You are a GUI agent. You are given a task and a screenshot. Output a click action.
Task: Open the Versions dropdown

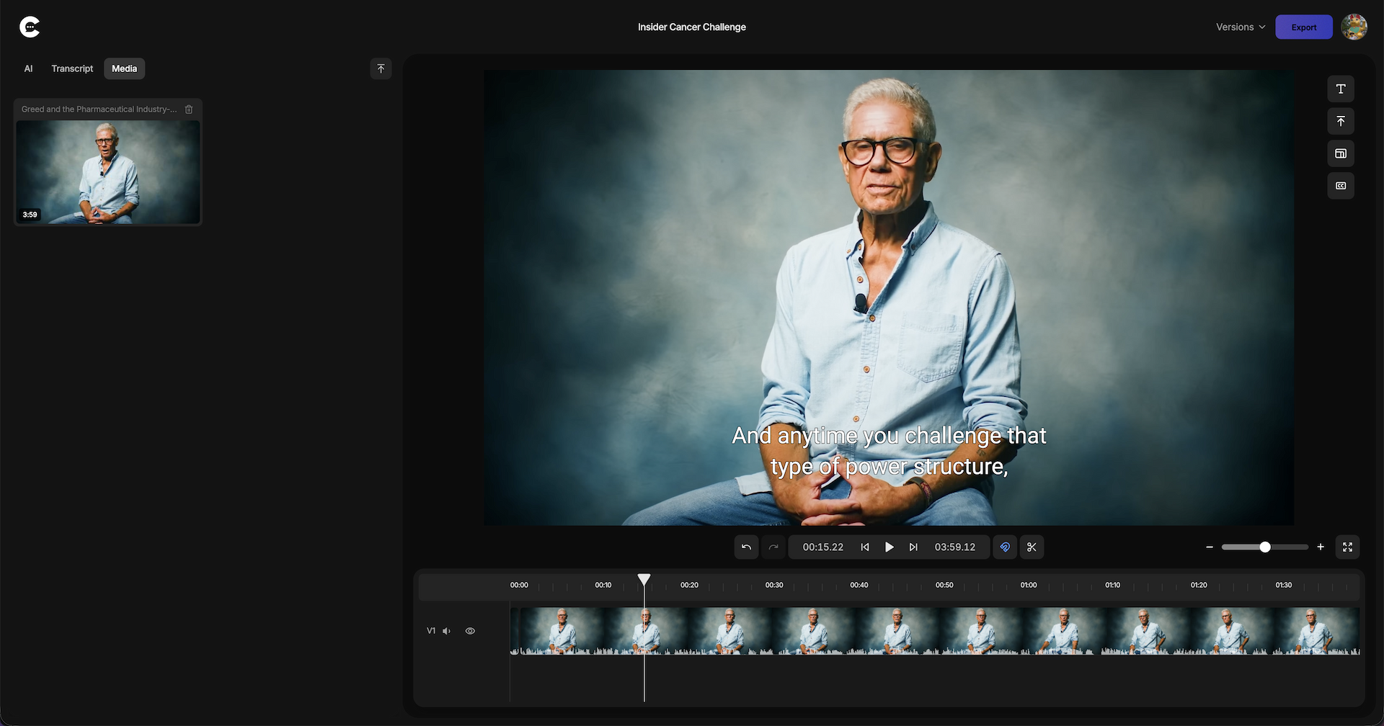(x=1240, y=27)
